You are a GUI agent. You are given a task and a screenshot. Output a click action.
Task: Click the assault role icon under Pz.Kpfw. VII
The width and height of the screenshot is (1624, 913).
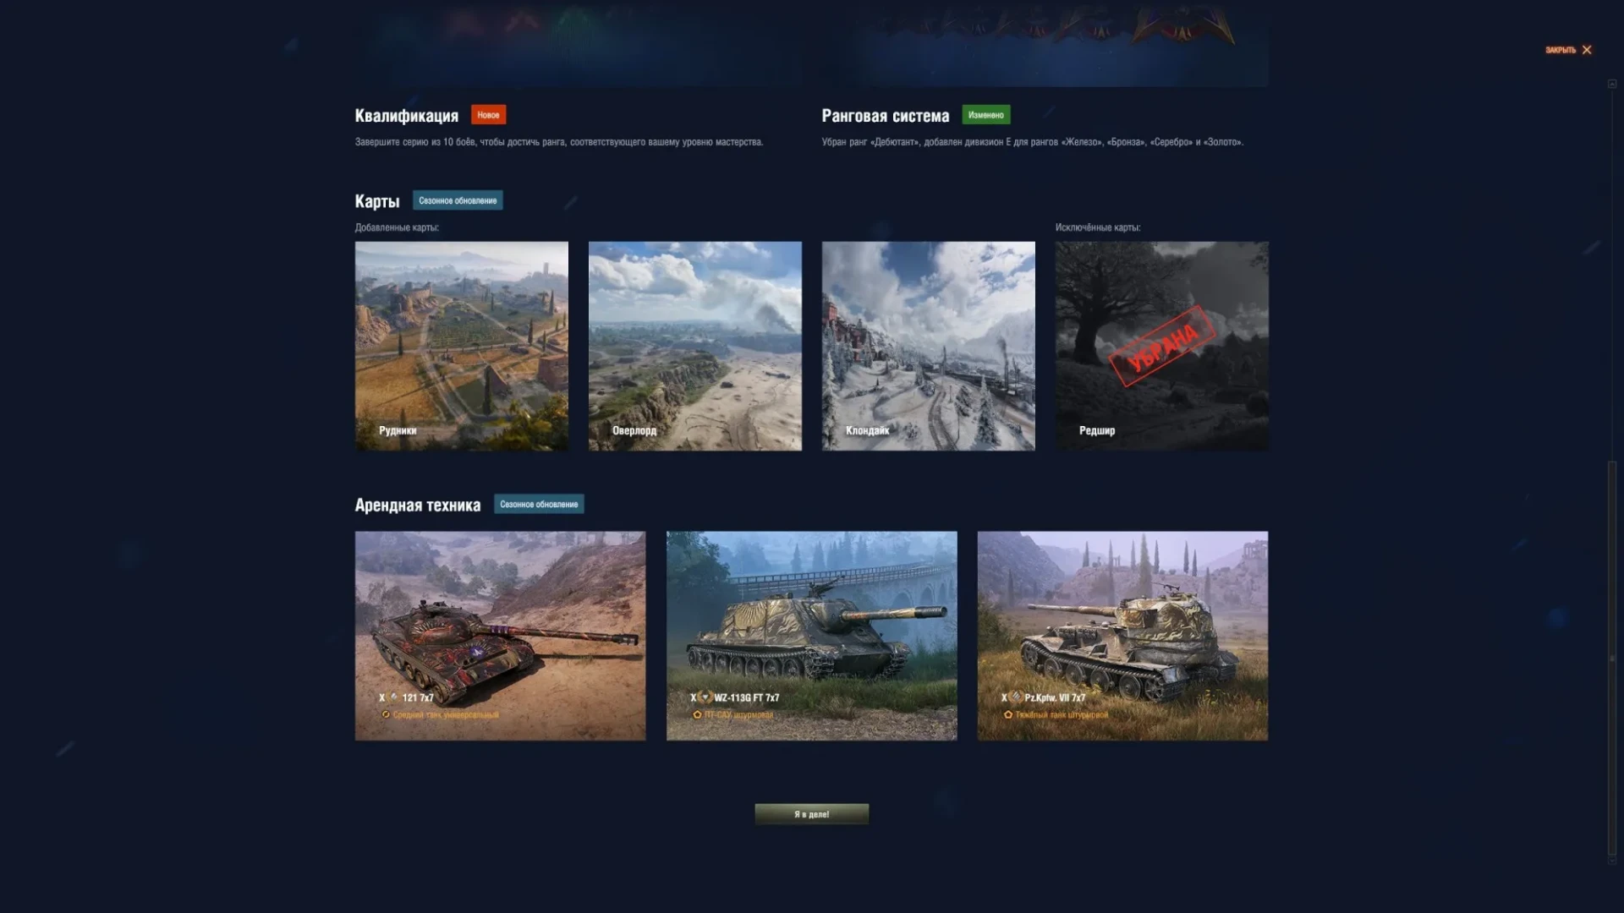pyautogui.click(x=1008, y=714)
